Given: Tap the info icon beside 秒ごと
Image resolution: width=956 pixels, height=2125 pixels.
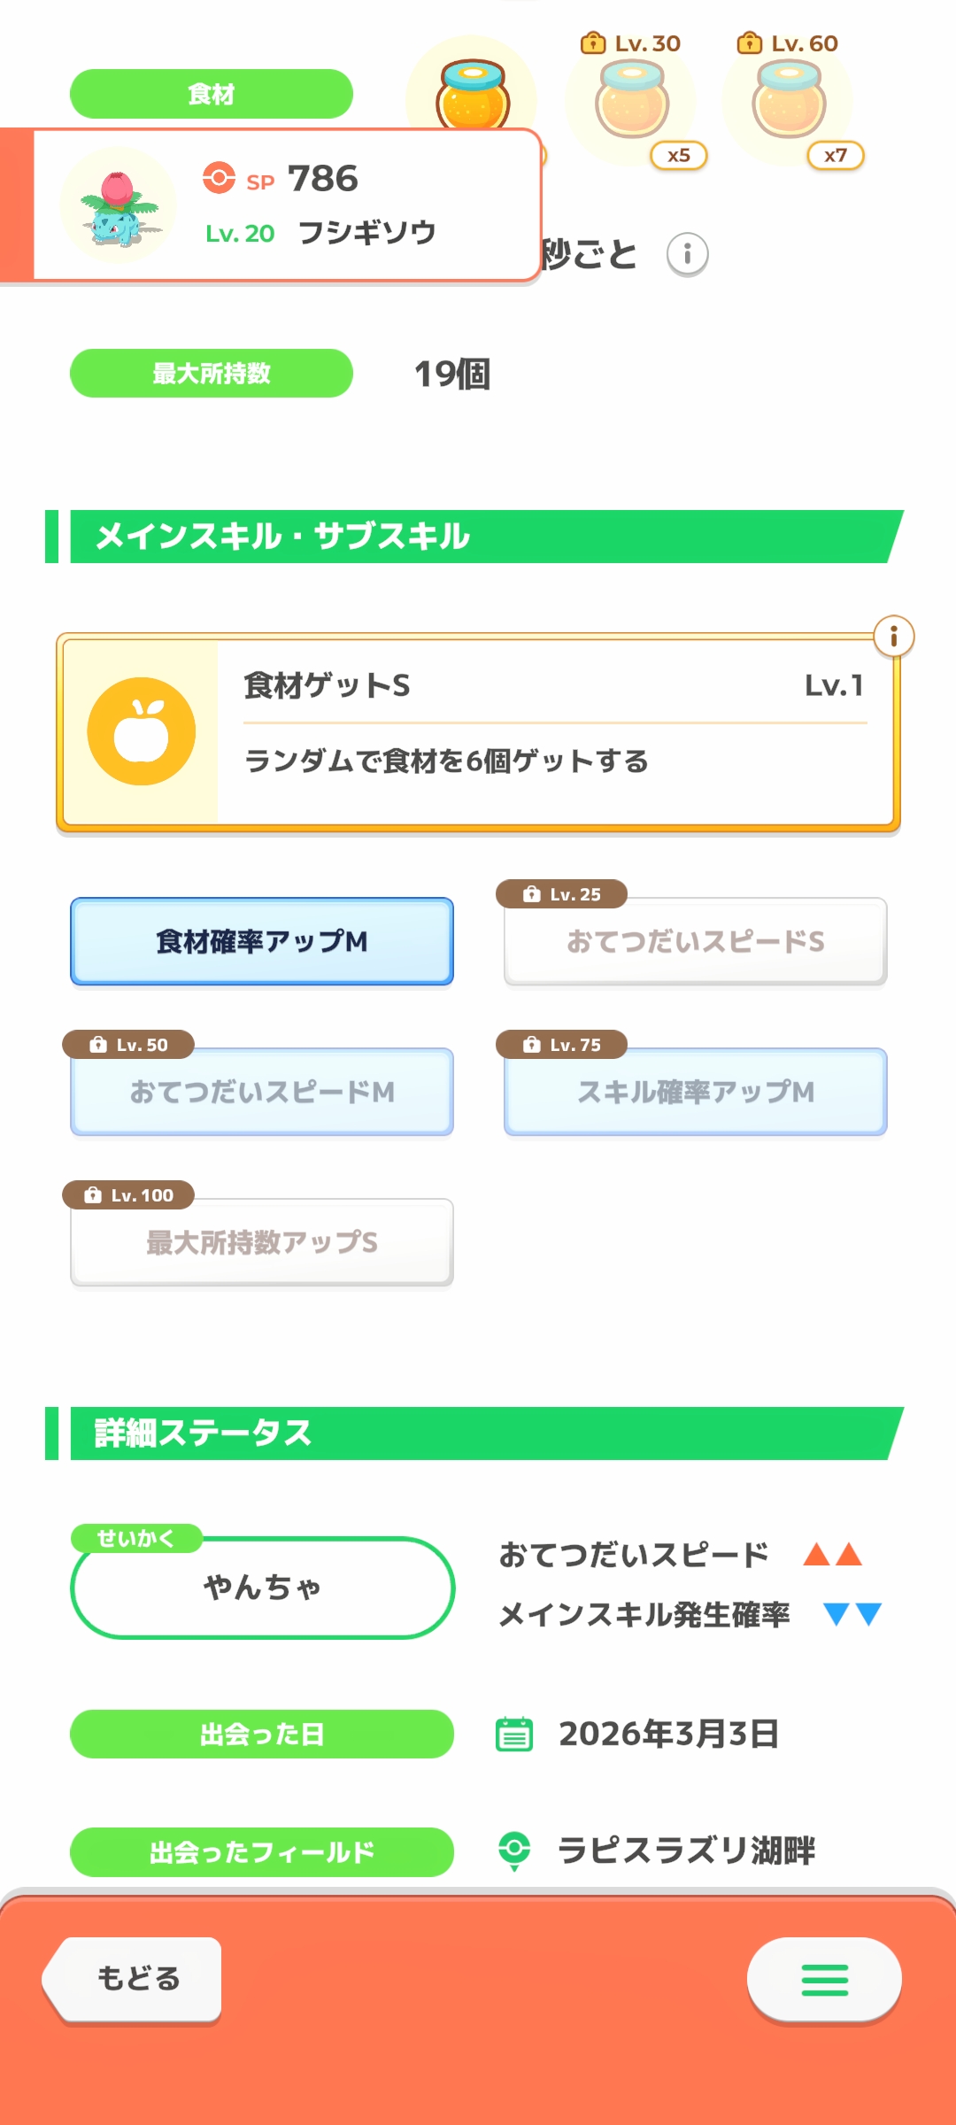Looking at the screenshot, I should click(x=687, y=255).
